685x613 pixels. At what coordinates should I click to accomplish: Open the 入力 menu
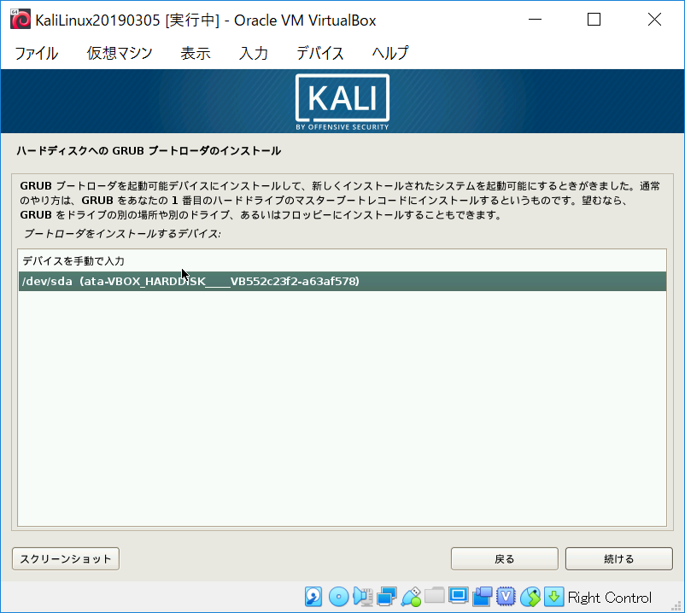[254, 53]
